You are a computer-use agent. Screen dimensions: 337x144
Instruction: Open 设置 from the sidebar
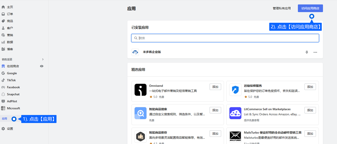(10, 129)
